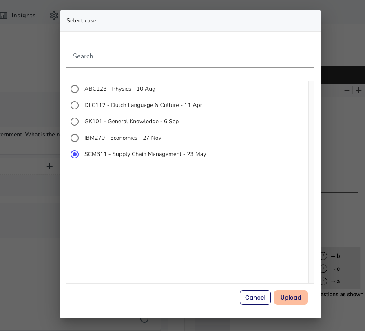Click the '→ b' answer mapping
365x331 pixels.
335,256
